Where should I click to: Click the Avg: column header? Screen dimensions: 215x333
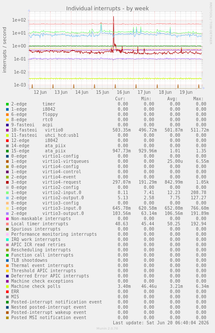pyautogui.click(x=172, y=99)
